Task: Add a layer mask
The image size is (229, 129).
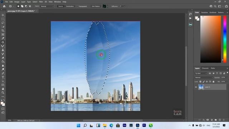Action: click(208, 120)
